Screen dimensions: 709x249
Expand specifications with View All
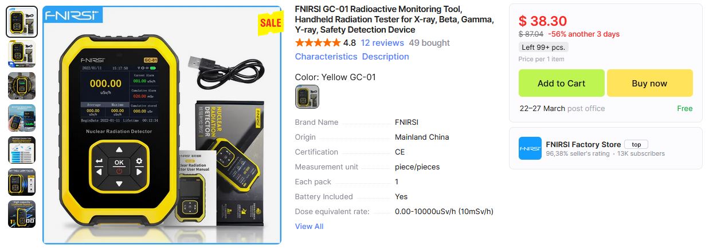click(310, 226)
